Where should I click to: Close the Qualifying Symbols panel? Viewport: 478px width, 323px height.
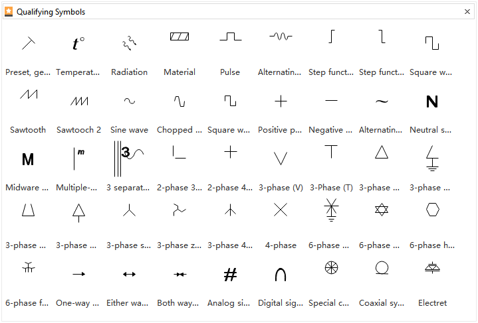(x=467, y=11)
